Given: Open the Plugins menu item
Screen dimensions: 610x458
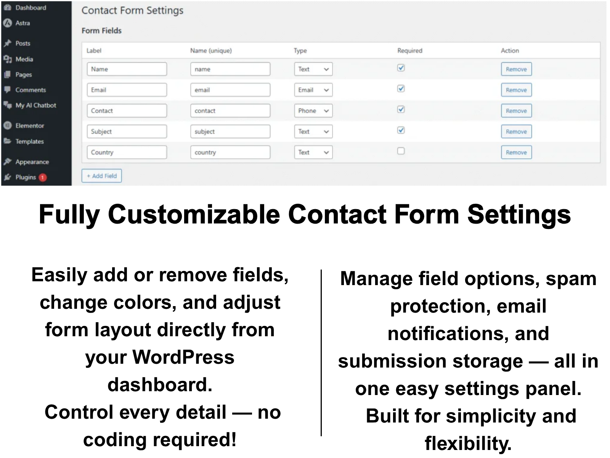Looking at the screenshot, I should tap(26, 177).
